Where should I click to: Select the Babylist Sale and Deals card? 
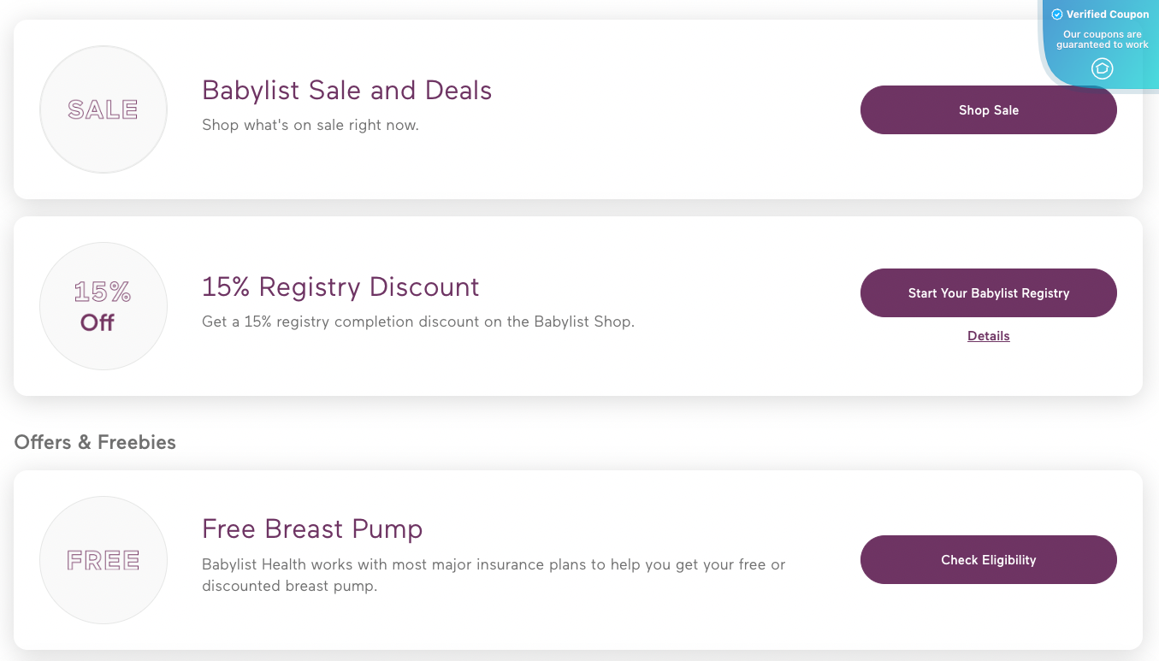click(x=579, y=109)
